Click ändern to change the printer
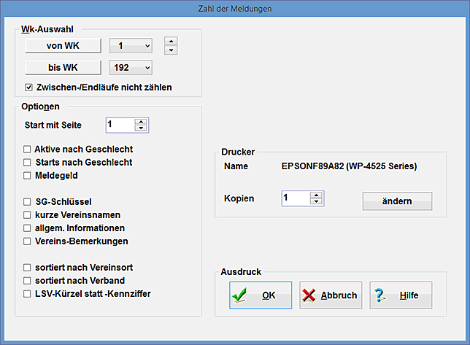470x345 pixels. [397, 201]
